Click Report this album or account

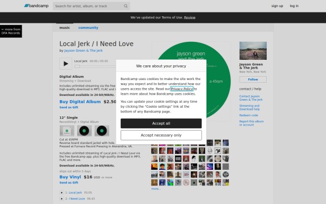(252, 123)
